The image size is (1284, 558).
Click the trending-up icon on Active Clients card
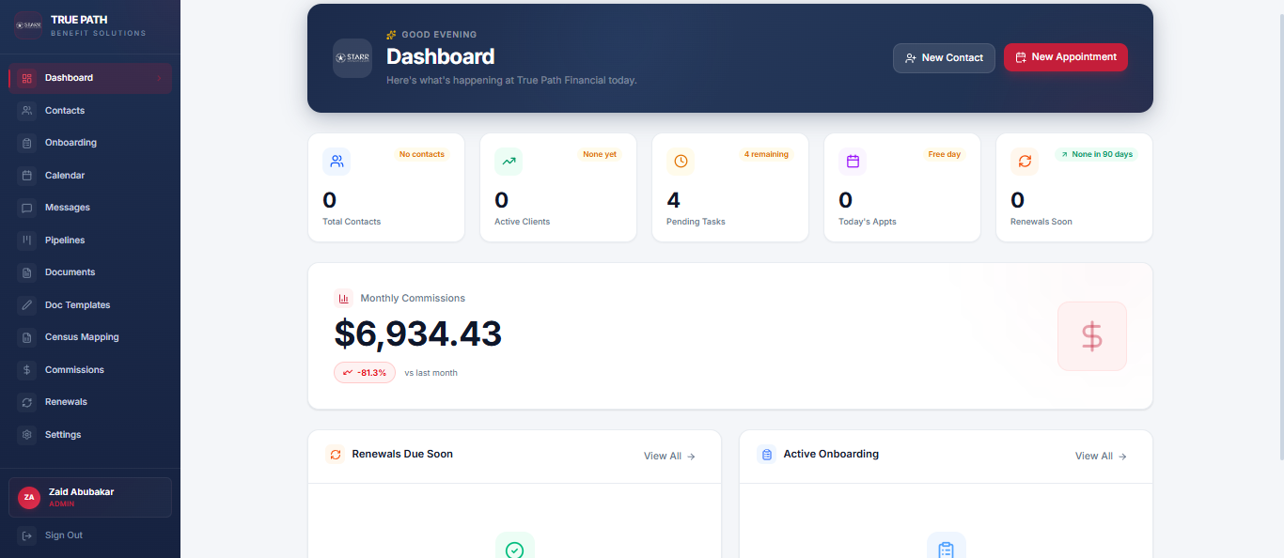click(509, 161)
